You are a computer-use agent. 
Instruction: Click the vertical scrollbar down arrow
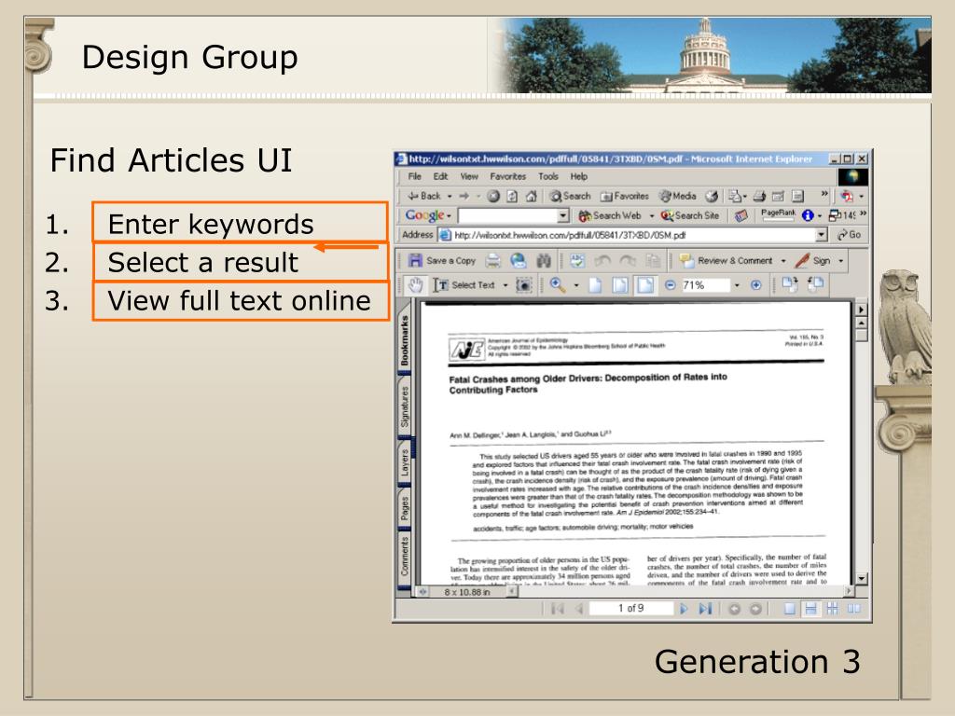[x=861, y=578]
